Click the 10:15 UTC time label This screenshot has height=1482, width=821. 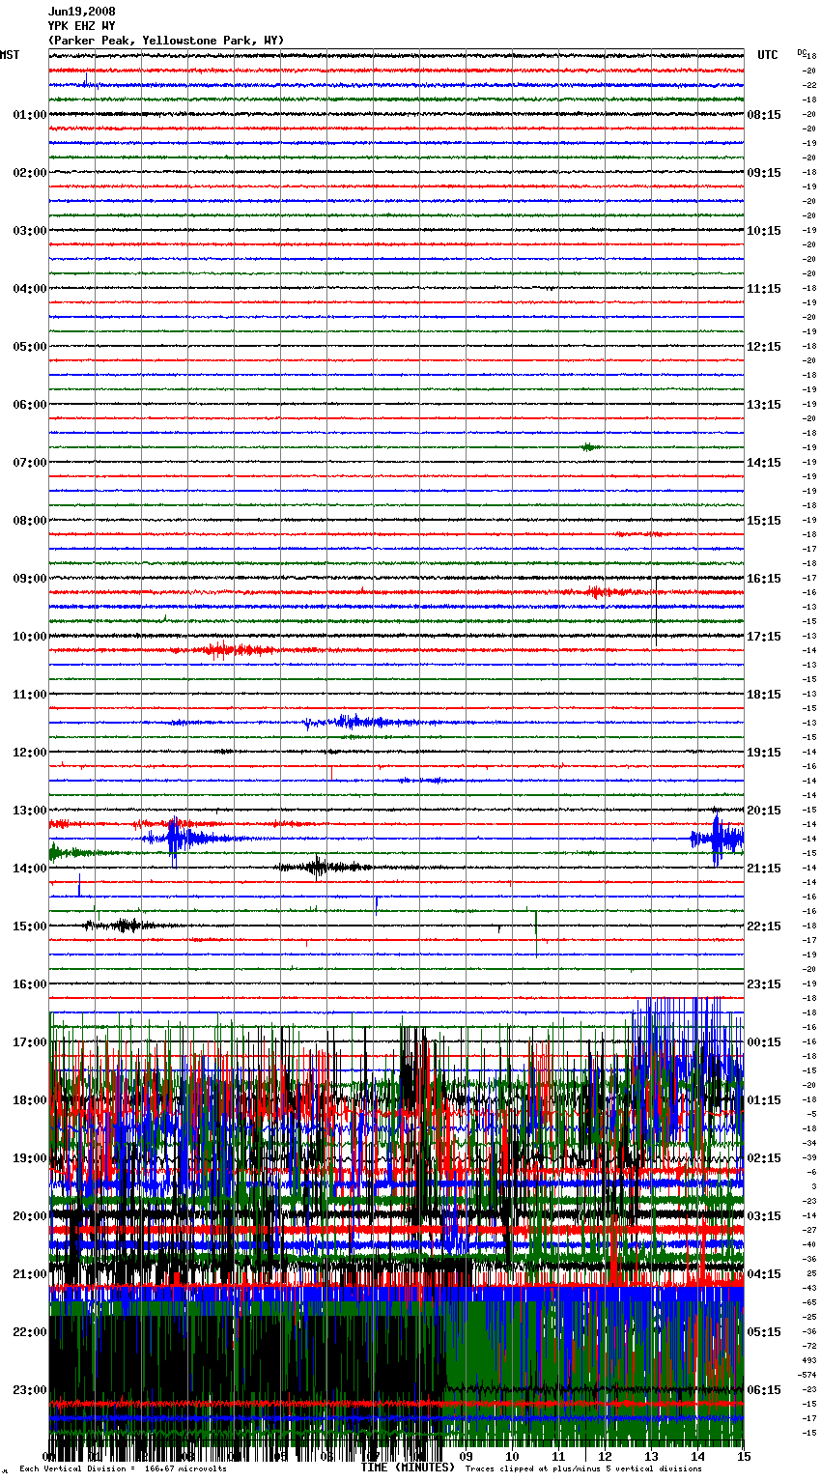pos(764,231)
